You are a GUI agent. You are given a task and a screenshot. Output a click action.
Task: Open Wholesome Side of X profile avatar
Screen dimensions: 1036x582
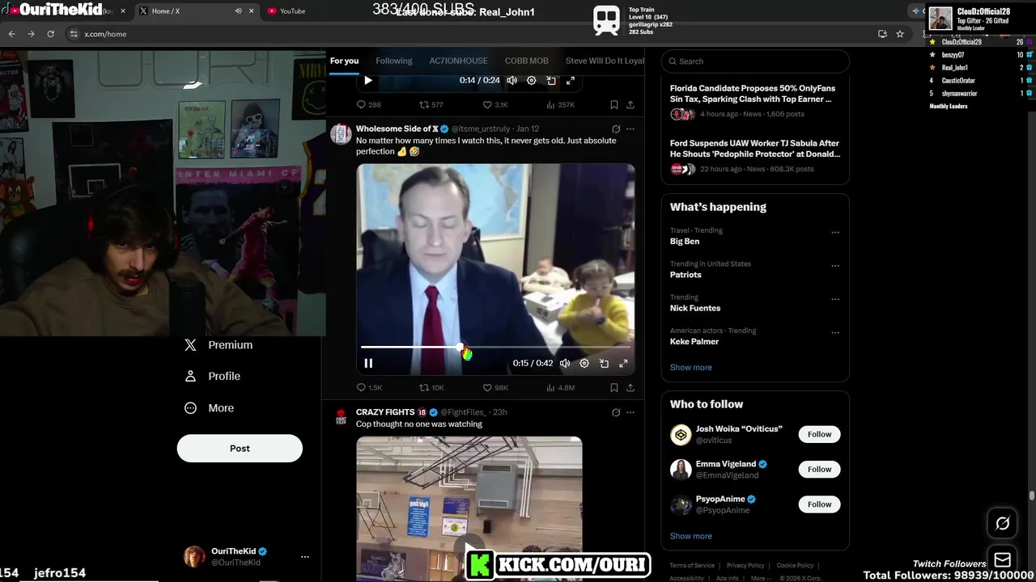pos(341,133)
